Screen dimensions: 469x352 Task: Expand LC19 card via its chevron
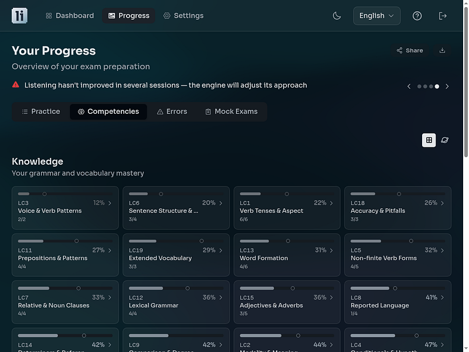pyautogui.click(x=221, y=251)
